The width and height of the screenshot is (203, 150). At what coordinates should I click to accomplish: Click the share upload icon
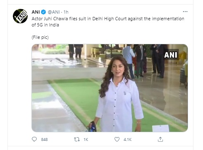[160, 139]
